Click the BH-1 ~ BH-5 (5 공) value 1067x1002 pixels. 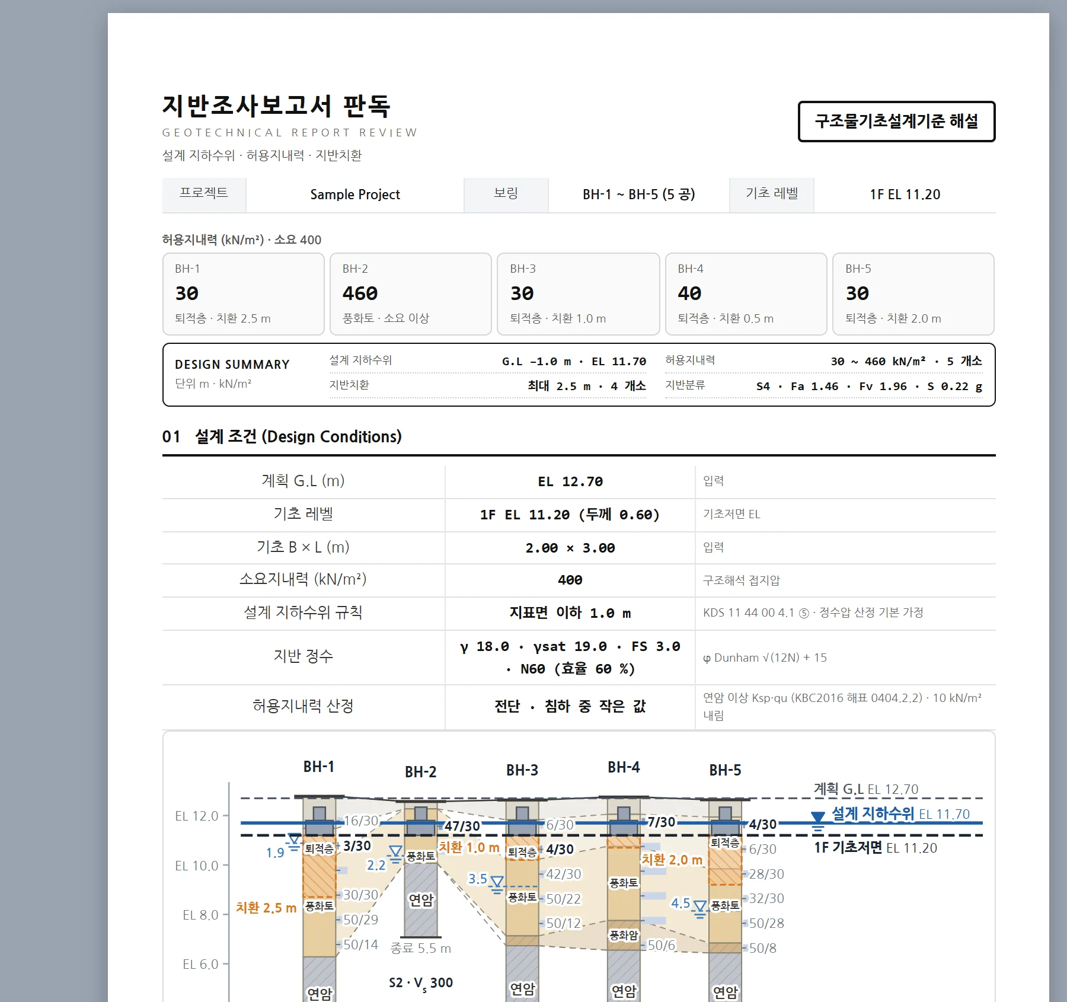point(639,194)
